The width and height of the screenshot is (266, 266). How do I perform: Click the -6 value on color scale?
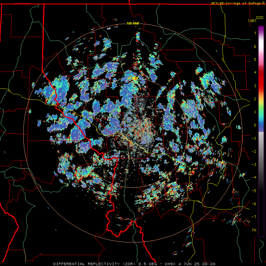click(254, 204)
